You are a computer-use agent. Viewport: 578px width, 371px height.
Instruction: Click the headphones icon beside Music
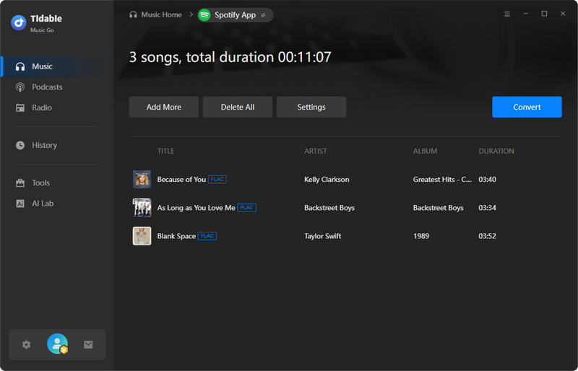20,66
